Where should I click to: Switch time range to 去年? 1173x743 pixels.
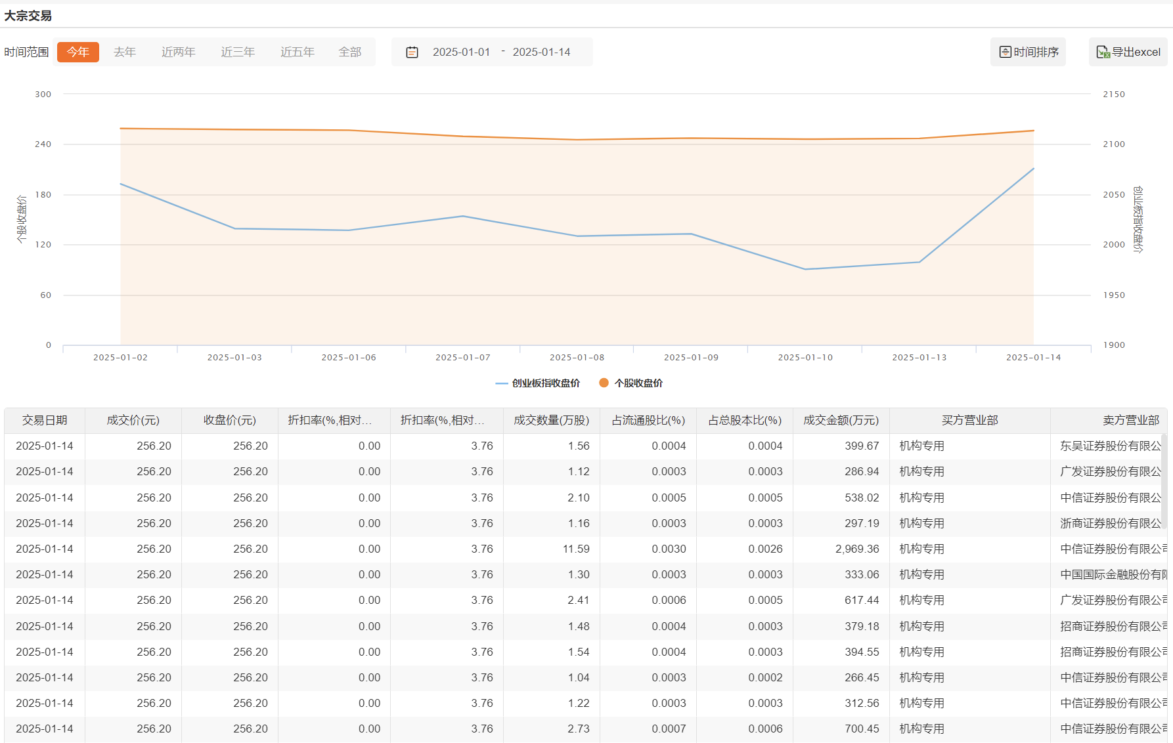click(125, 52)
